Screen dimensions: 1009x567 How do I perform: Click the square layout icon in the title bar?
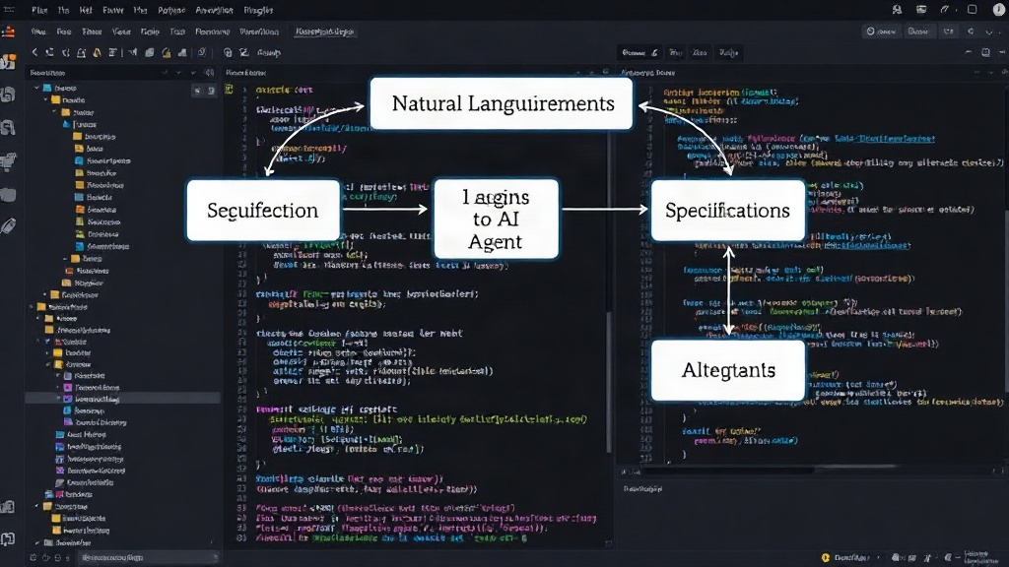[973, 10]
